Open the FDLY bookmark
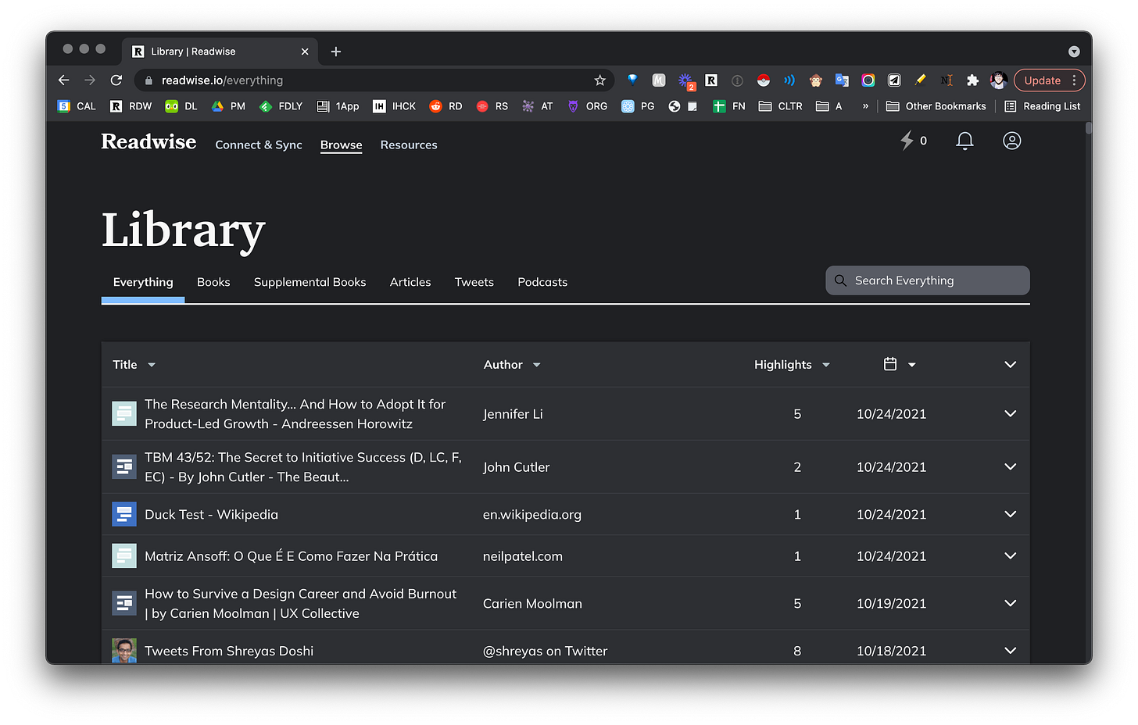The image size is (1138, 725). pos(281,106)
